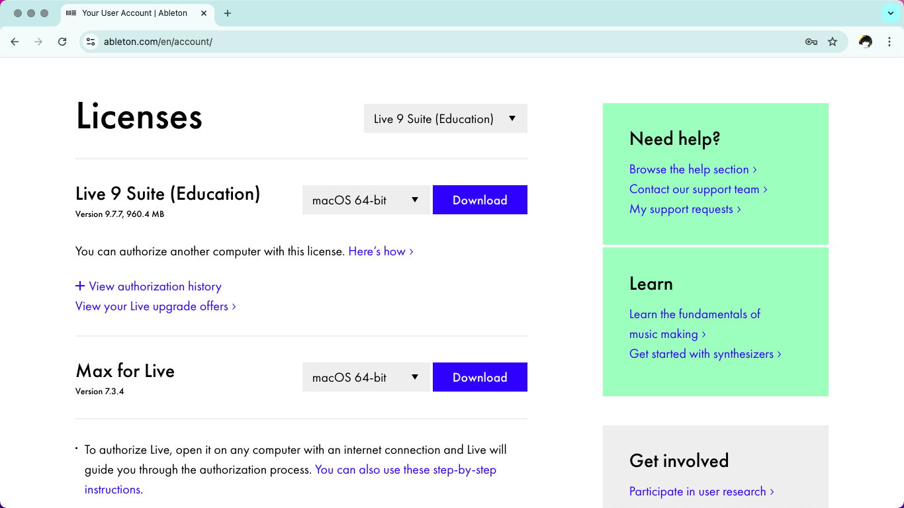Image resolution: width=904 pixels, height=508 pixels.
Task: Open the Live 9 Suite (Education) license dropdown
Action: pyautogui.click(x=445, y=118)
